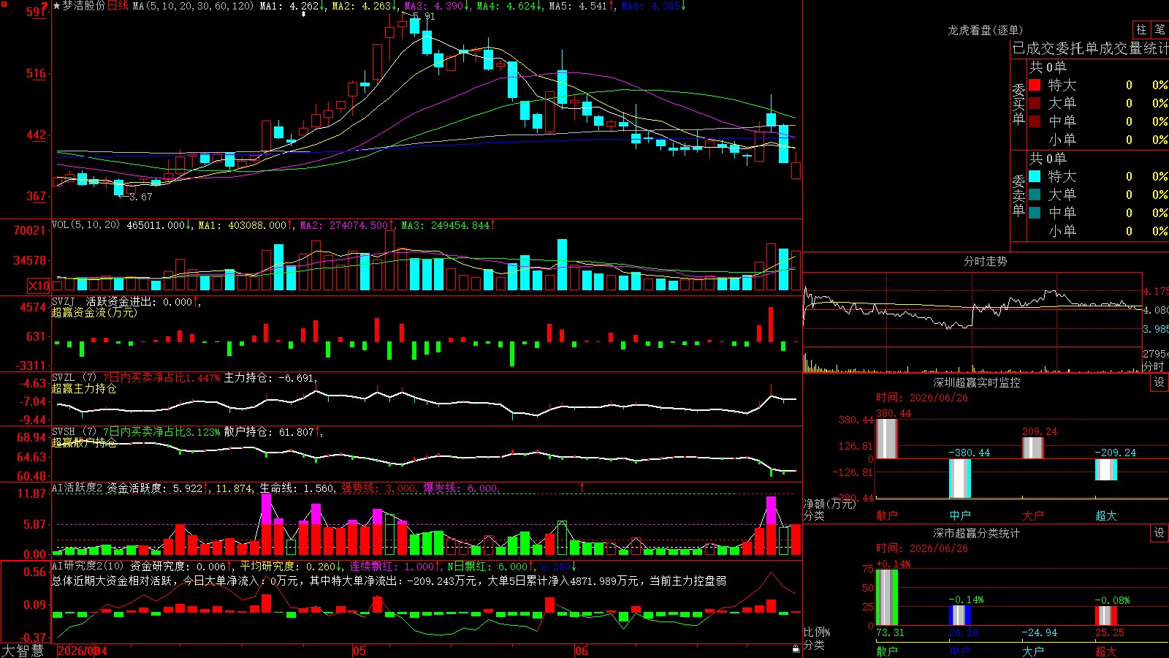The width and height of the screenshot is (1169, 658).
Task: Click the 4.175 price label on the 分时走势 chart
Action: [1156, 291]
